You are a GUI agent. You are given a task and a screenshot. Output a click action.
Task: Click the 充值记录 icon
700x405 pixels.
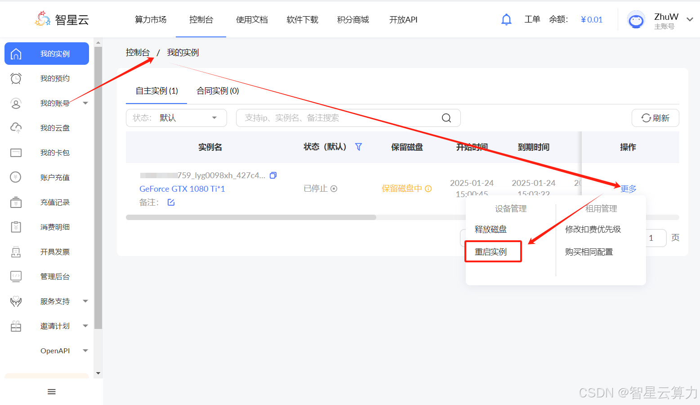[16, 202]
